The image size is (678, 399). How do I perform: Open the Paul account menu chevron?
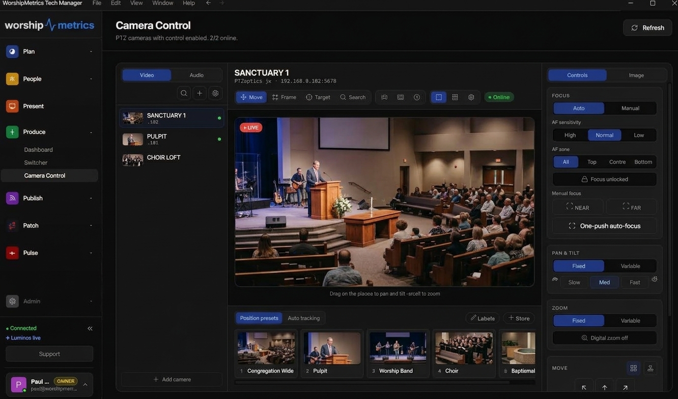click(85, 385)
